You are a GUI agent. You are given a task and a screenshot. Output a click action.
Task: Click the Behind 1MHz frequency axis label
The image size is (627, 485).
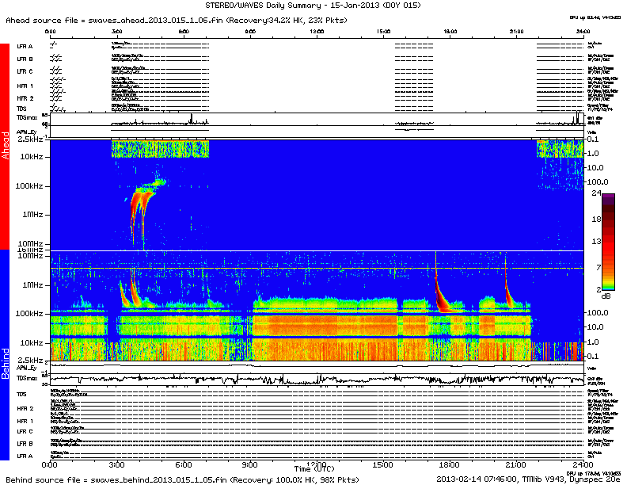tap(32, 284)
